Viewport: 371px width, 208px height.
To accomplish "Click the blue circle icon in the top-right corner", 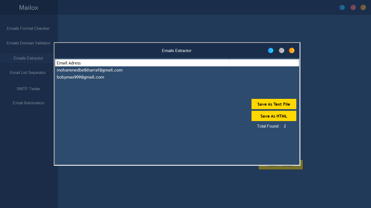I will point(342,7).
